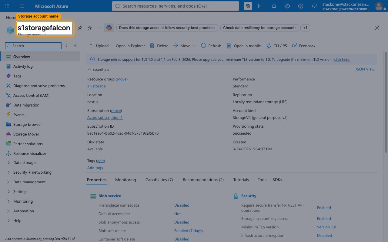Open the Move dropdown
Viewport: 388px width, 242px height.
point(185,46)
